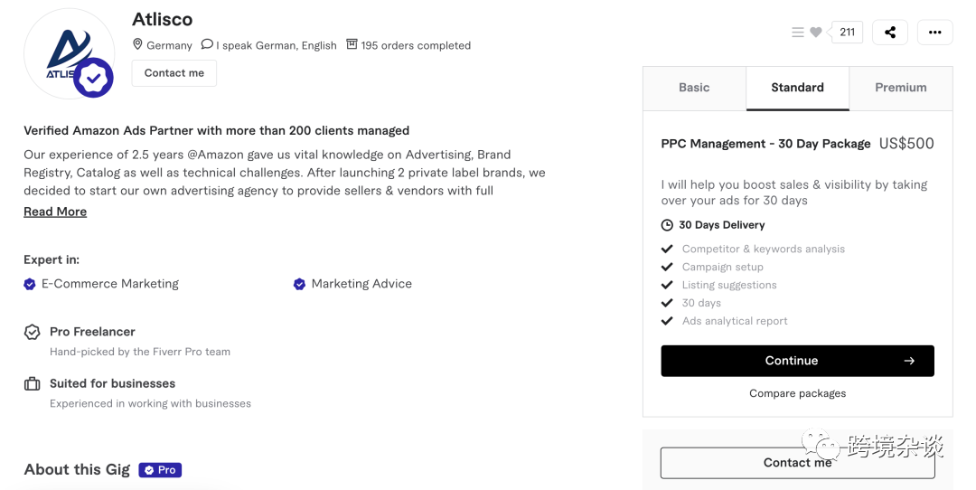The width and height of the screenshot is (976, 490).
Task: Click the E-Commerce Marketing check mark
Action: point(30,284)
